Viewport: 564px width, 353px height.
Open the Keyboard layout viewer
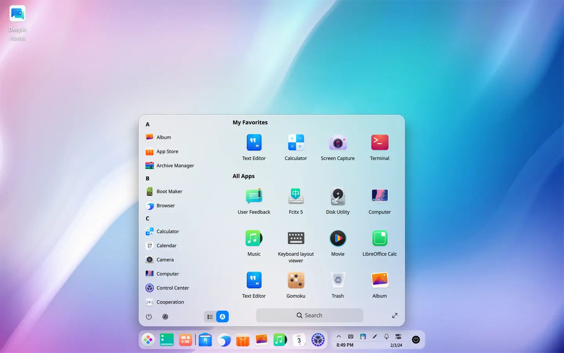296,238
